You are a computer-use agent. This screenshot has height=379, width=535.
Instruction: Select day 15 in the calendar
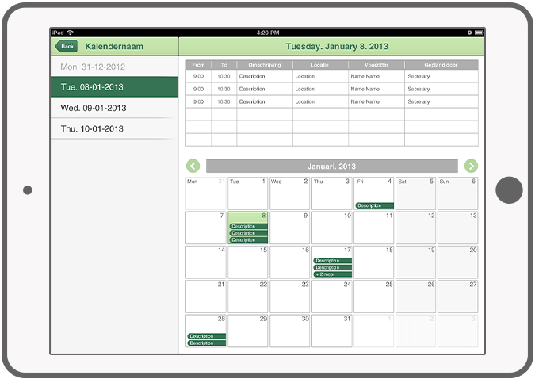point(248,262)
